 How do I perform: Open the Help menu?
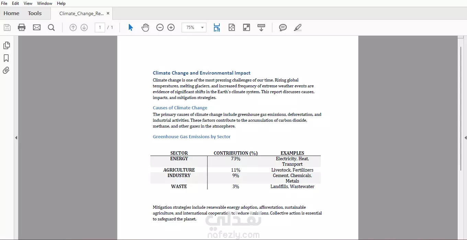pyautogui.click(x=61, y=3)
